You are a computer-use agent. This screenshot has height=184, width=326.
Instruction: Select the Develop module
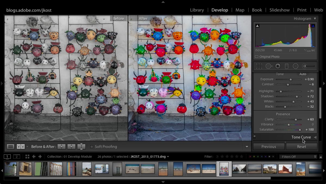click(x=220, y=10)
